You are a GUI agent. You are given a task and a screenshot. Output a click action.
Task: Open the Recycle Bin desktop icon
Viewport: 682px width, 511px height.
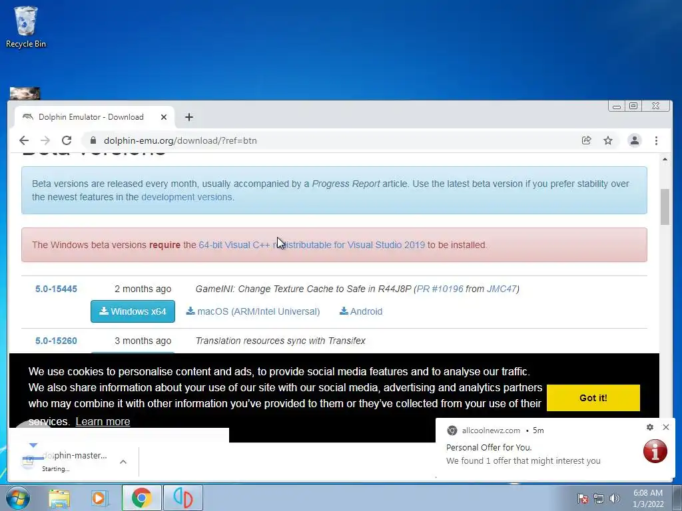pyautogui.click(x=26, y=27)
